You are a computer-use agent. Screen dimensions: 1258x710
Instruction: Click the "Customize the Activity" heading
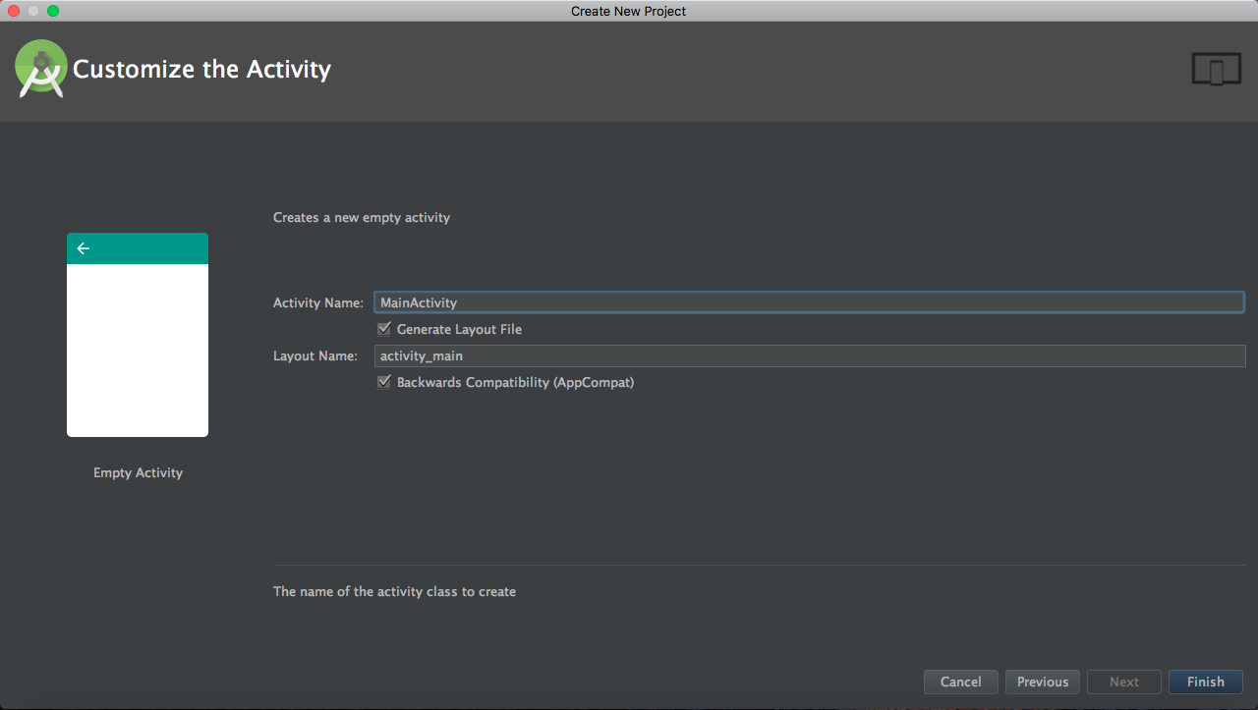coord(201,69)
